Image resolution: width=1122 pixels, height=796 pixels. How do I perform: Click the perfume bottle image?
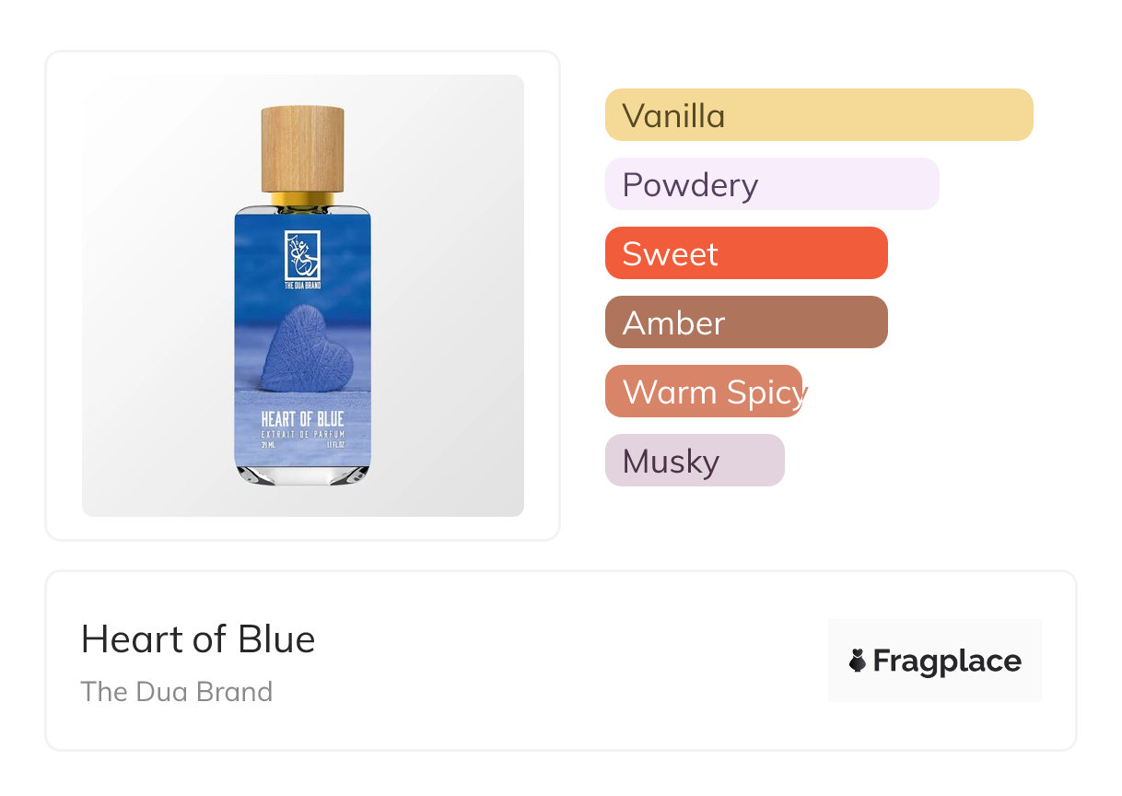tap(302, 295)
